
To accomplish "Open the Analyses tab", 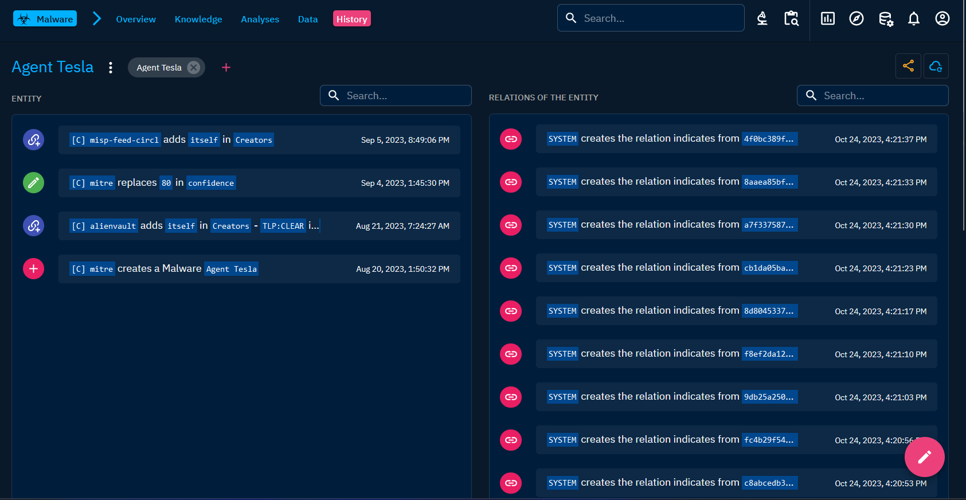I will point(260,19).
